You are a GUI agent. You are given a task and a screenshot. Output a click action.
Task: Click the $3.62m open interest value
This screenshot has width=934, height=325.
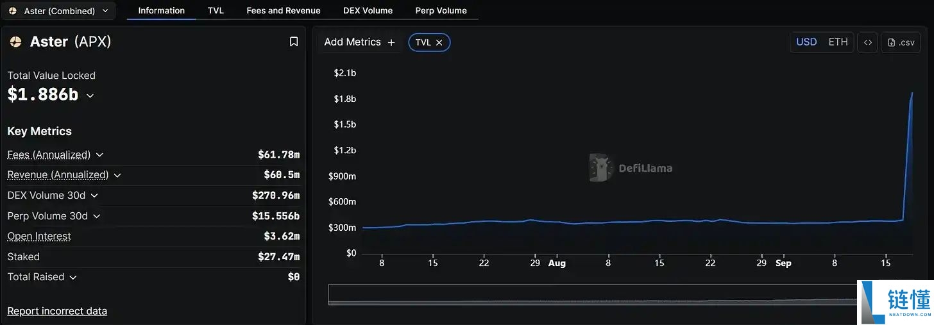point(282,237)
